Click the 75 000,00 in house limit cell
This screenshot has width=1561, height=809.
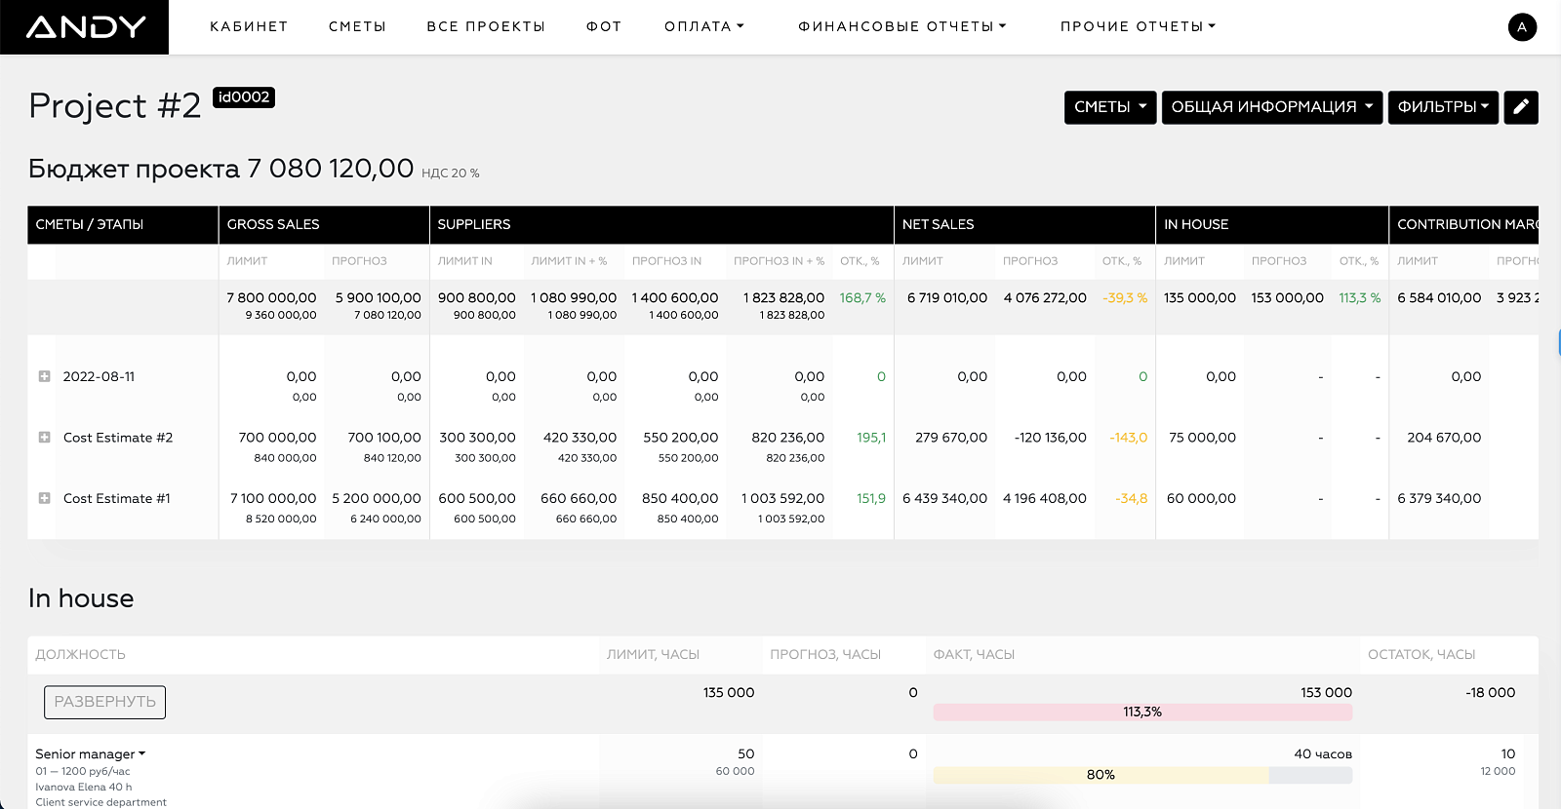(x=1202, y=438)
